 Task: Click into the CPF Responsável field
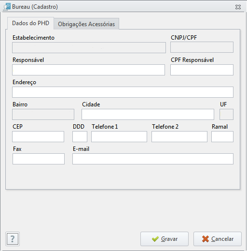tap(202, 70)
